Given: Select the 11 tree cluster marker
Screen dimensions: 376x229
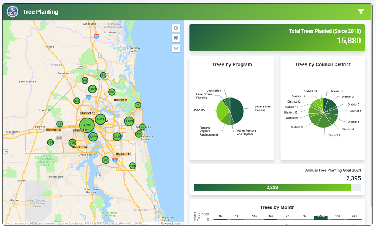Looking at the screenshot, I should 103,75.
